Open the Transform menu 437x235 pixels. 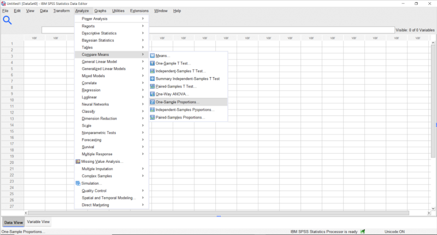pyautogui.click(x=61, y=11)
